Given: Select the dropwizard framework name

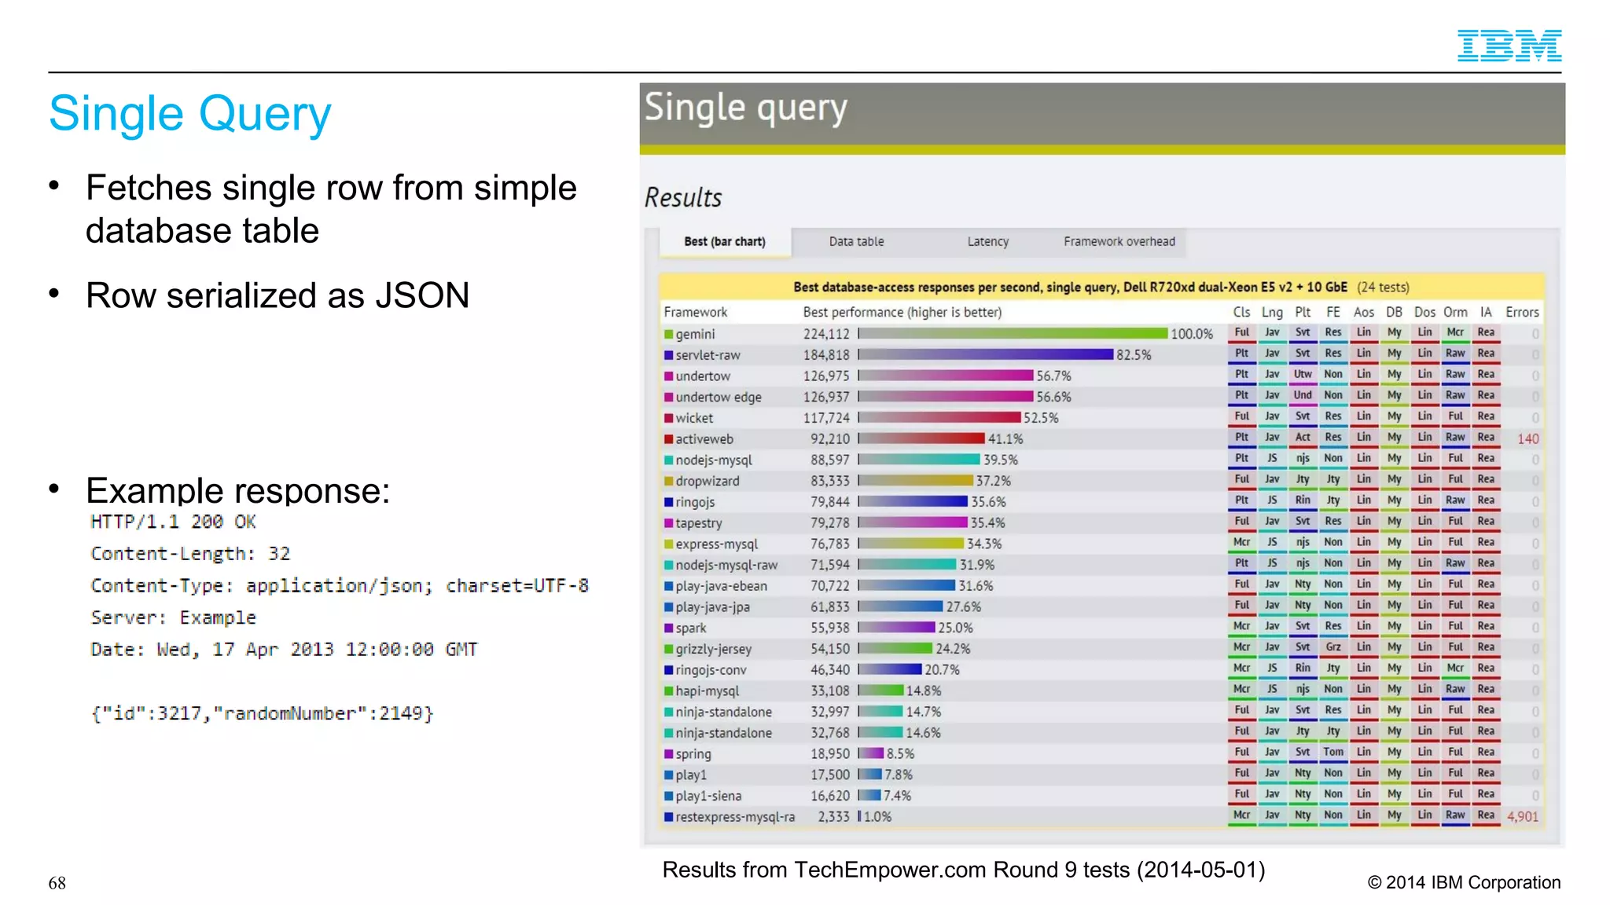Looking at the screenshot, I should coord(708,481).
